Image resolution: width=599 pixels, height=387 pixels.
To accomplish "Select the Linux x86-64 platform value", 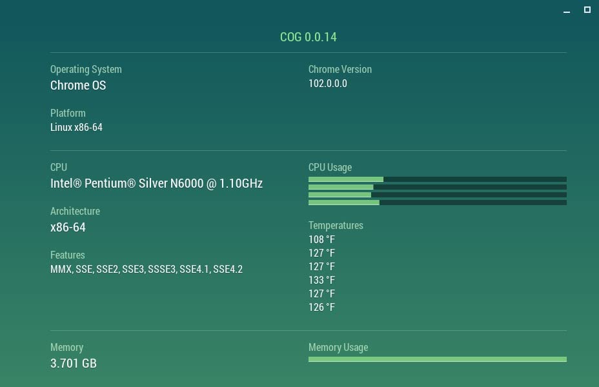I will (76, 128).
